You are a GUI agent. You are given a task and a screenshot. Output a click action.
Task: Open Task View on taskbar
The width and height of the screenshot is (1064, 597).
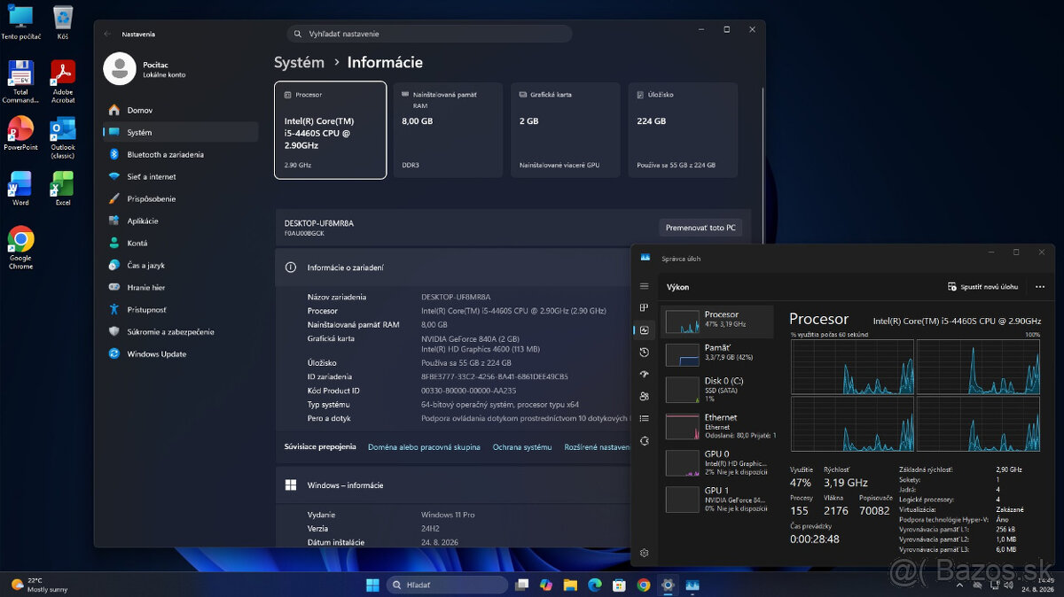pyautogui.click(x=522, y=585)
